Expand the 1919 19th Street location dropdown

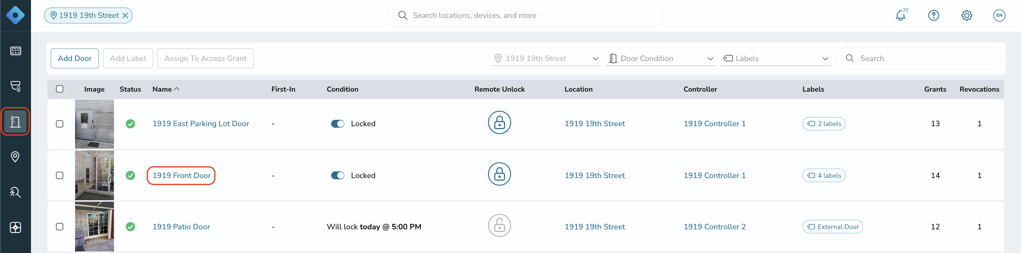point(546,59)
